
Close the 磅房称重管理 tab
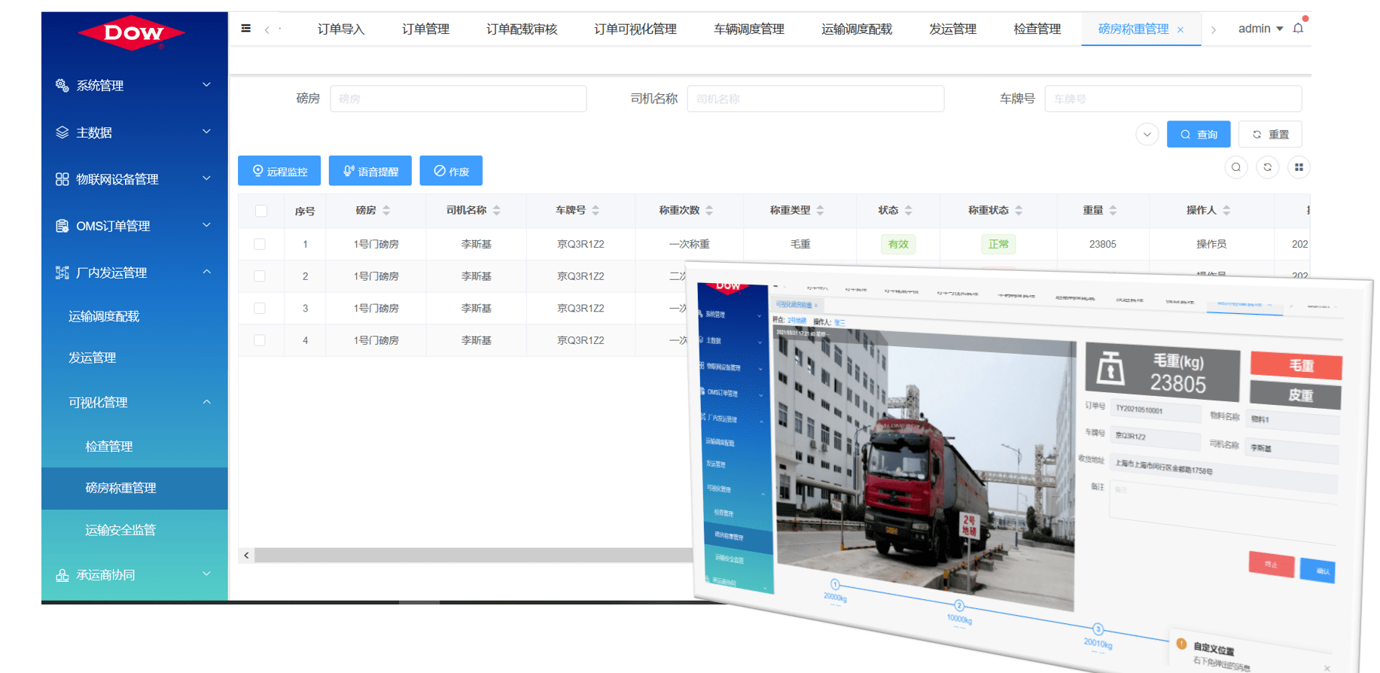(1180, 29)
